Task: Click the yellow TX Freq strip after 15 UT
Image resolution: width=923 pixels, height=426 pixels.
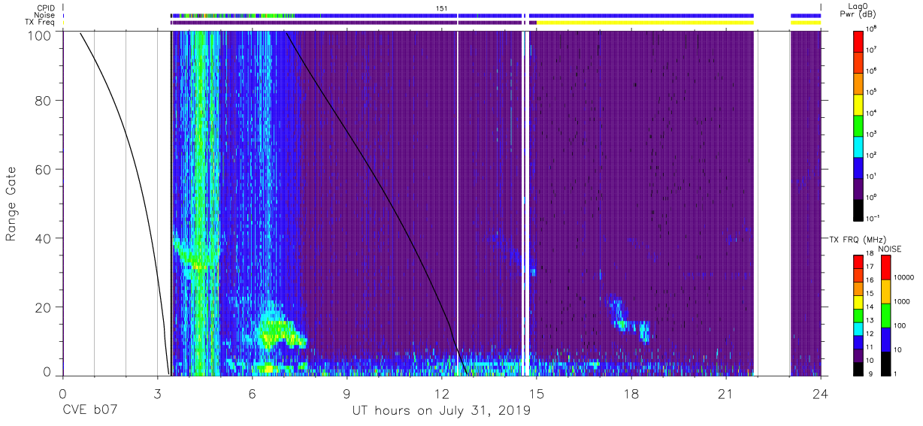Action: click(x=645, y=23)
